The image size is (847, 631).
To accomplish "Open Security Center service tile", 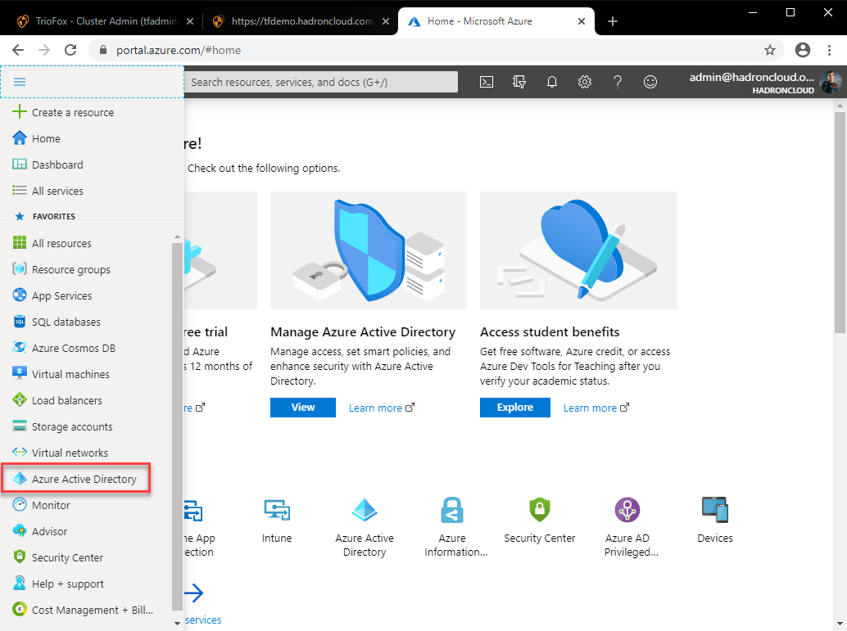I will pyautogui.click(x=540, y=521).
